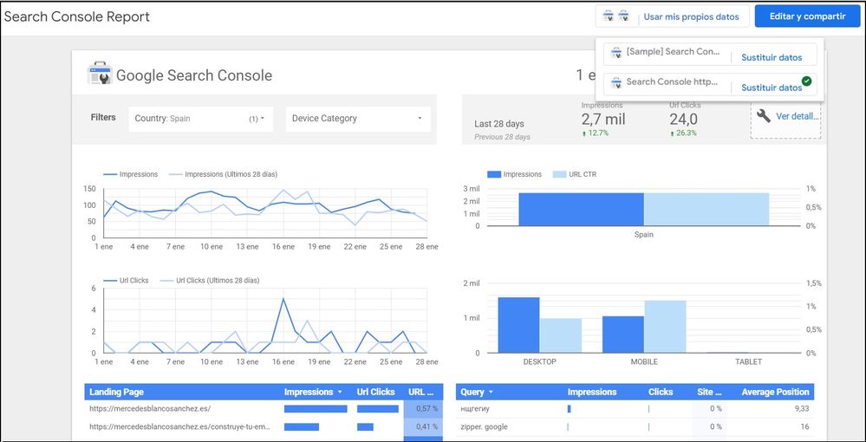Click the green checkmark badge on Sustituir datos
Image resolution: width=866 pixels, height=442 pixels.
tap(807, 81)
